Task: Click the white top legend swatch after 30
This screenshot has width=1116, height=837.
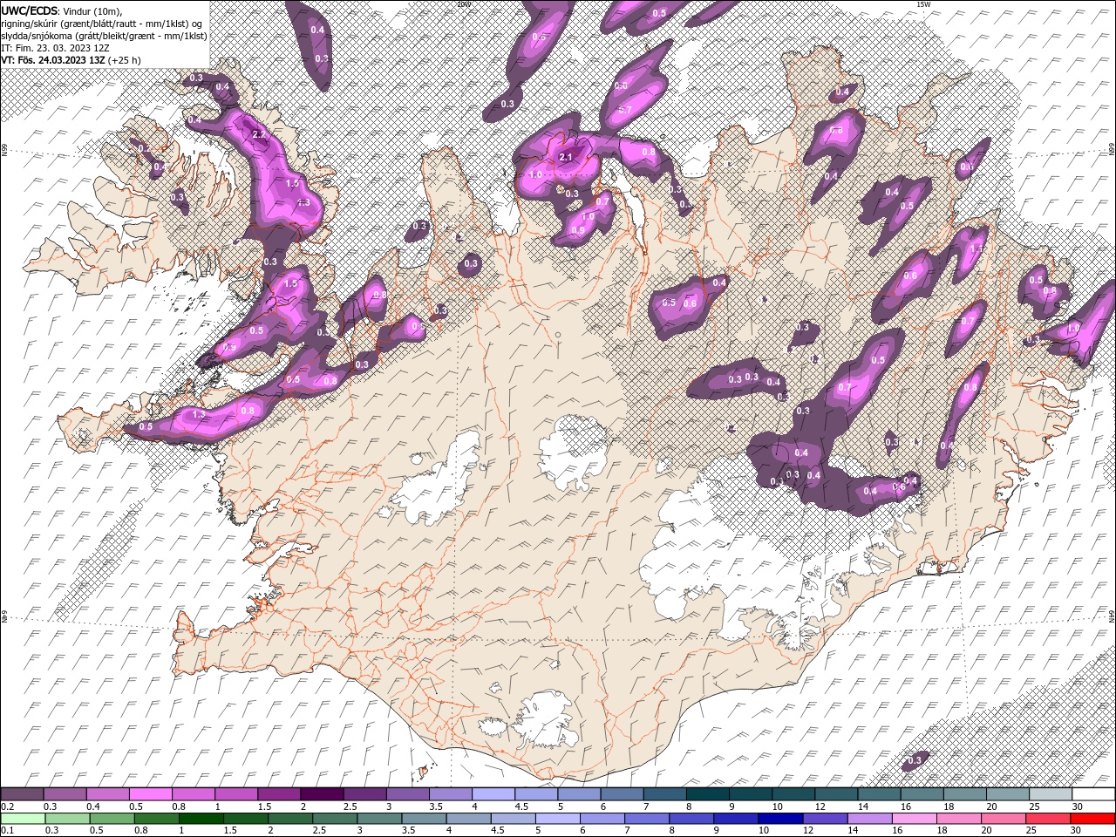Action: tap(1093, 794)
